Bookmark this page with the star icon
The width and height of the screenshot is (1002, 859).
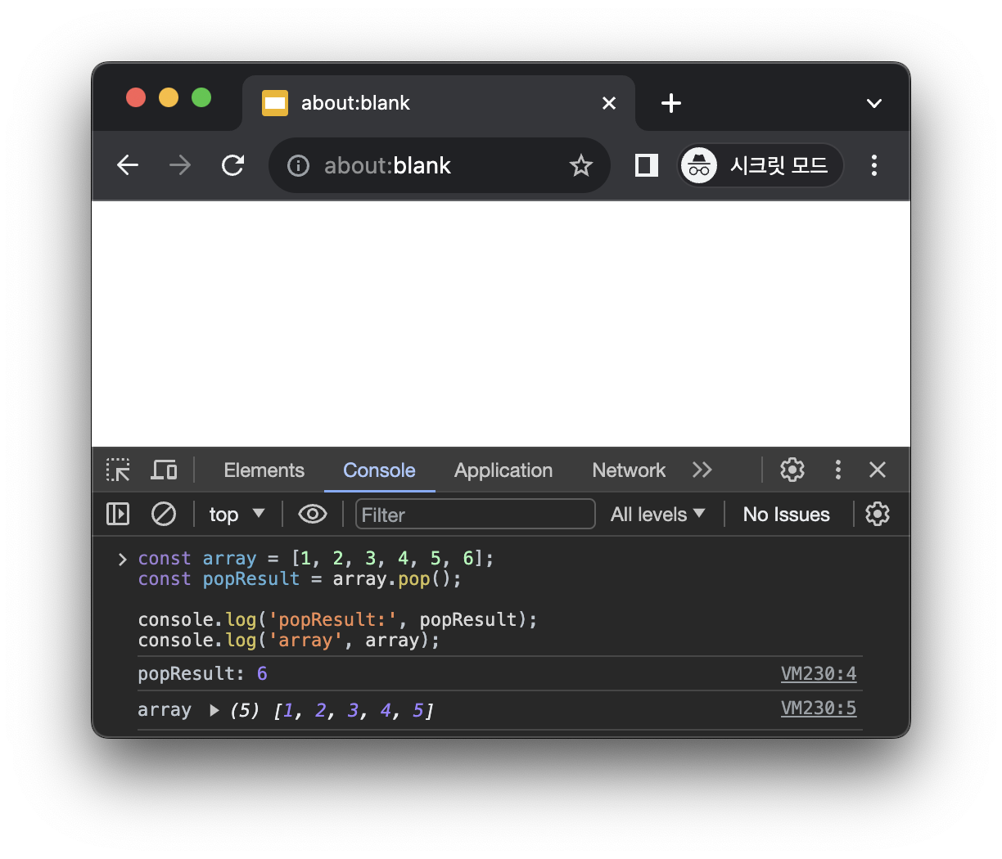click(581, 165)
